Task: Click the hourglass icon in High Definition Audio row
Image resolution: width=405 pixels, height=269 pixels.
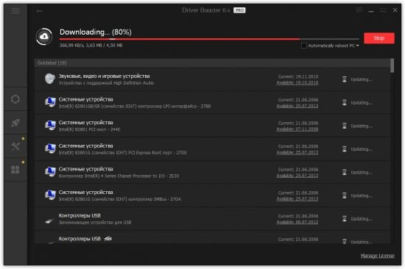Action: 345,79
